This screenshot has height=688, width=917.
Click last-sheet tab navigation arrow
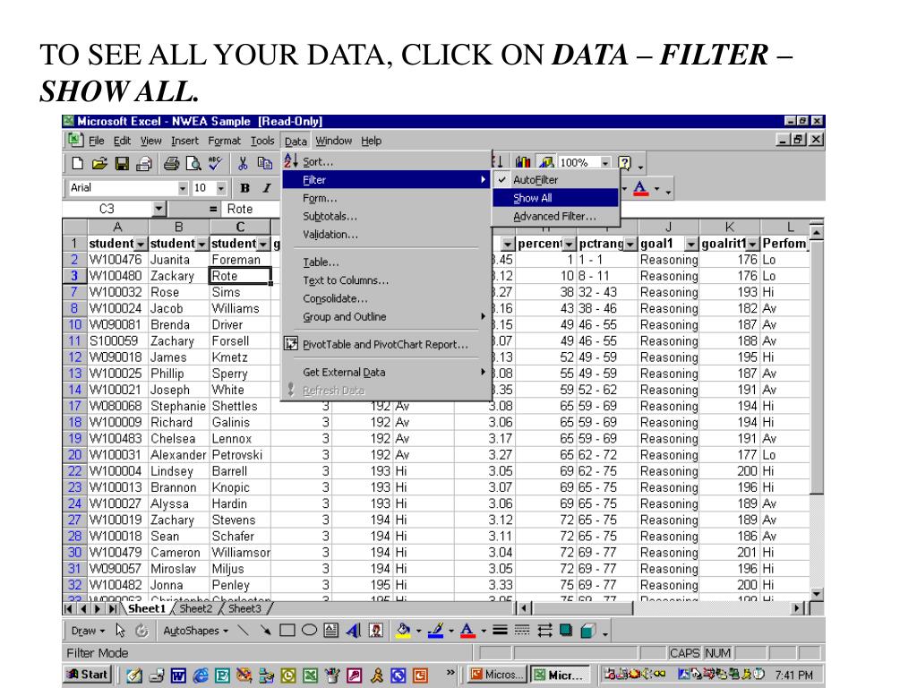pos(112,608)
